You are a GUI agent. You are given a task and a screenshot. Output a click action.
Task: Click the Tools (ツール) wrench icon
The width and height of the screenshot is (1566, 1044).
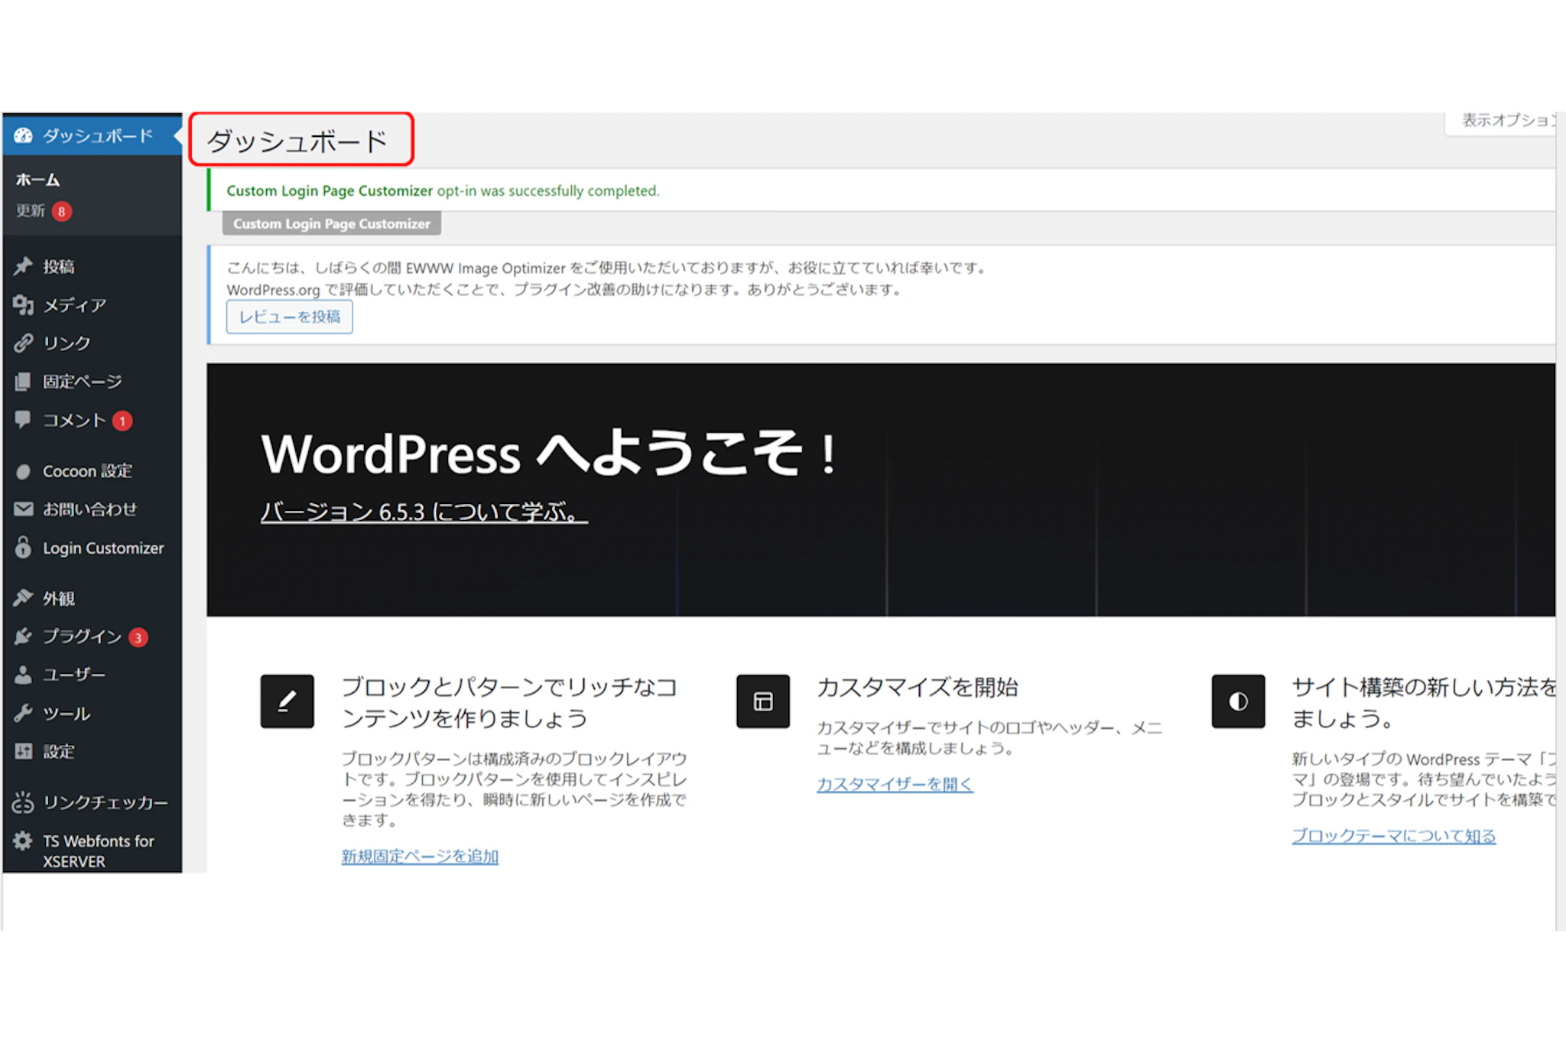[x=23, y=714]
